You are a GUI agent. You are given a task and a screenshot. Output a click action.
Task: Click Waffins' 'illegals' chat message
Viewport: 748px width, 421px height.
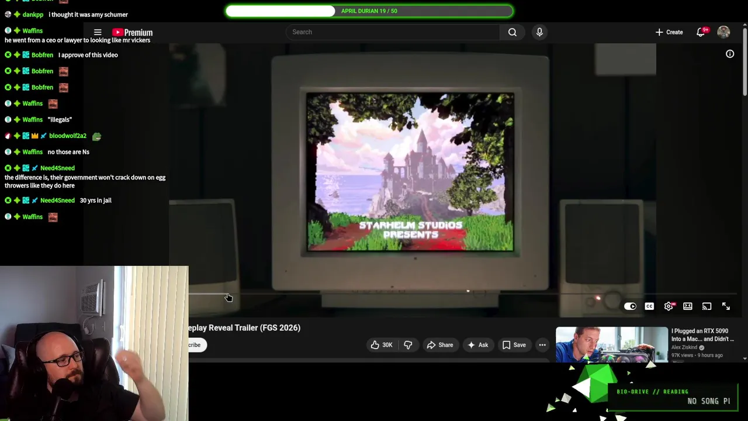point(60,120)
